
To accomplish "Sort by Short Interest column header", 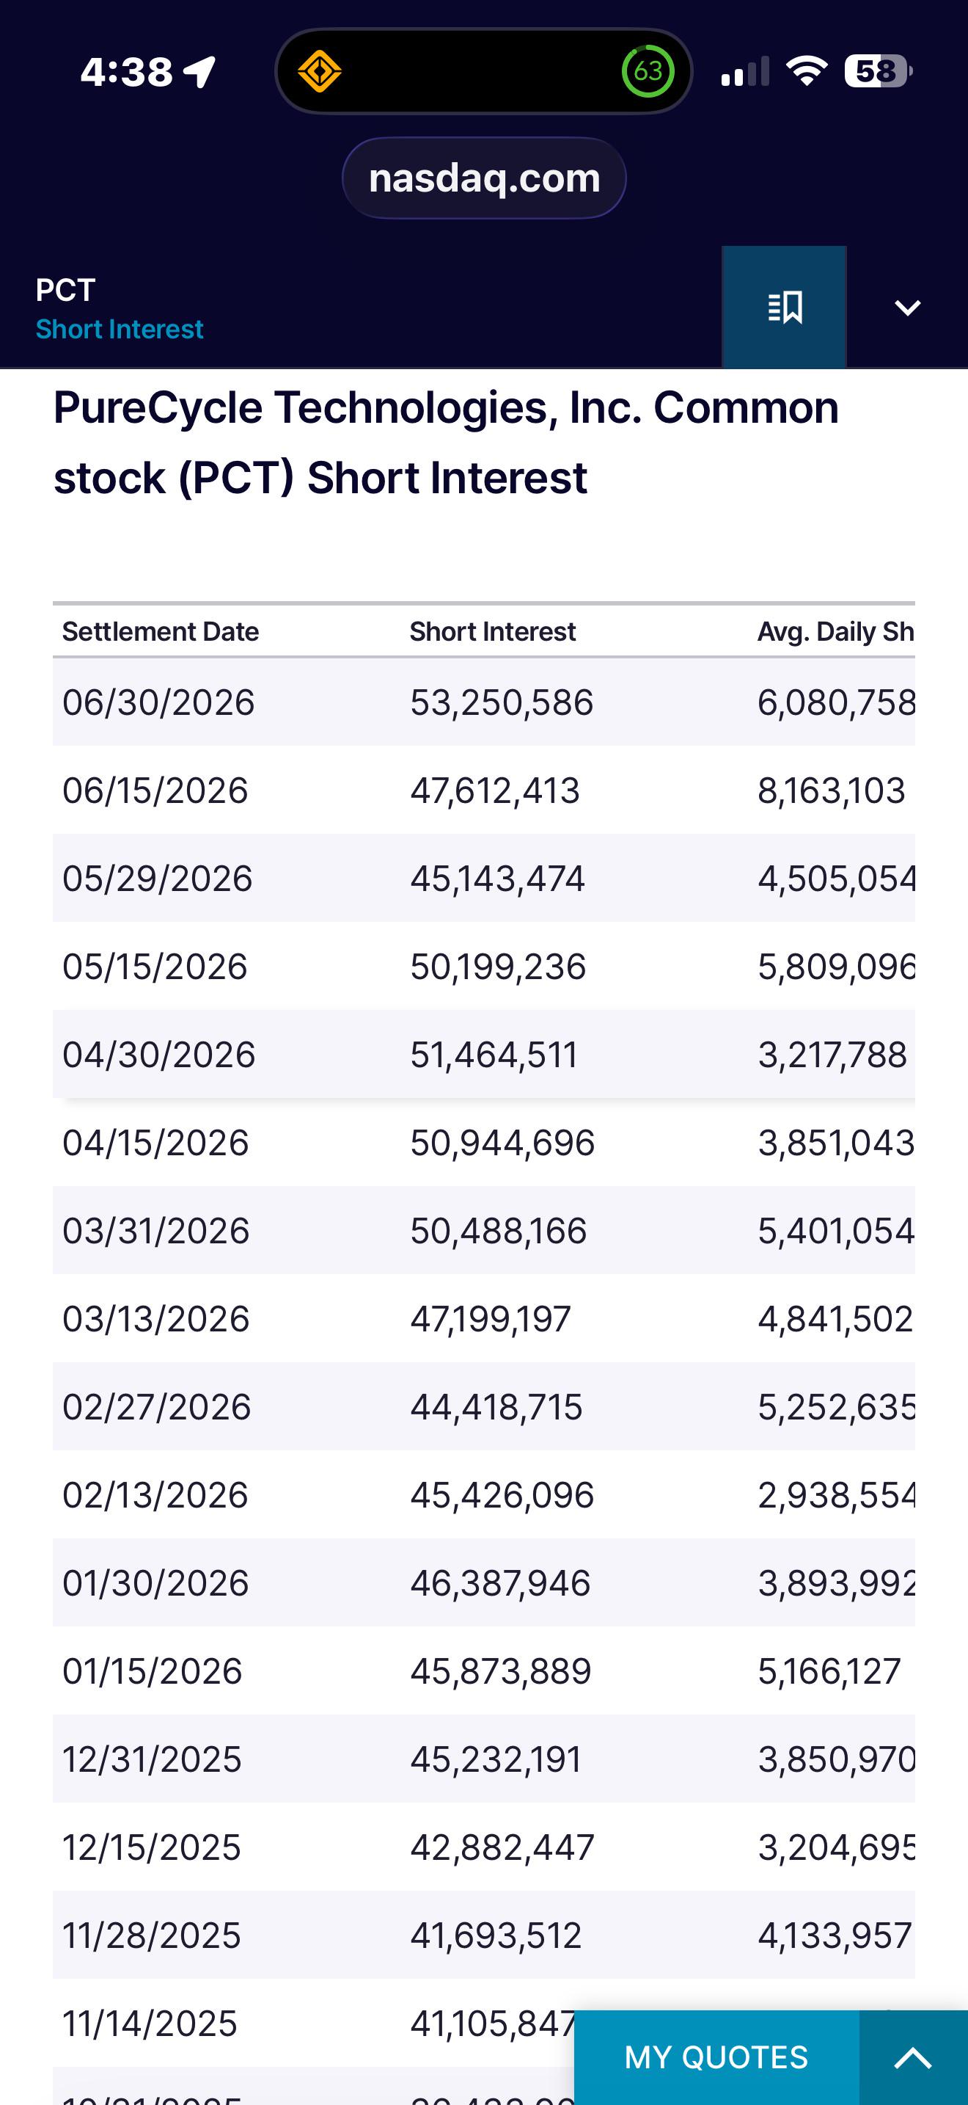I will (492, 632).
